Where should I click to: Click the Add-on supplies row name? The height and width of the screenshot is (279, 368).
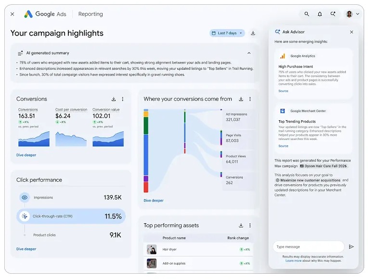[x=174, y=264]
